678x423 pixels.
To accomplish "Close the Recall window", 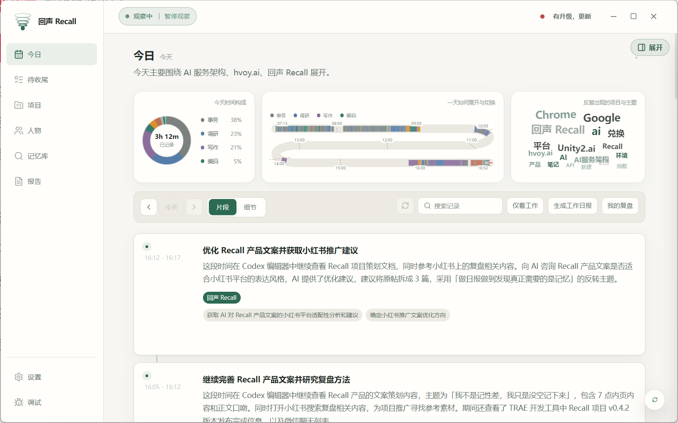I will click(653, 17).
